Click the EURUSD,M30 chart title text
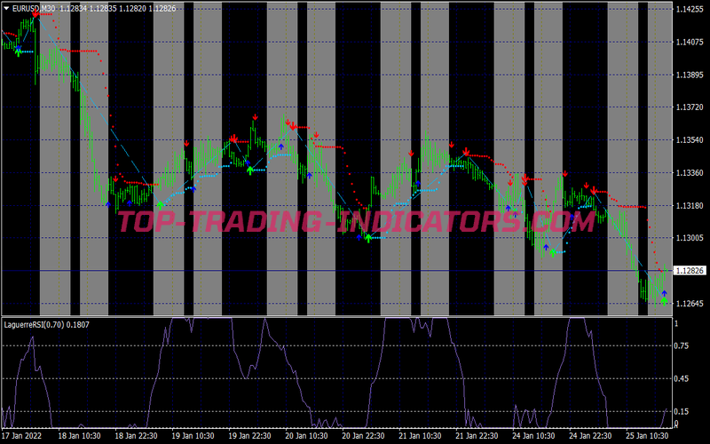 tap(34, 8)
